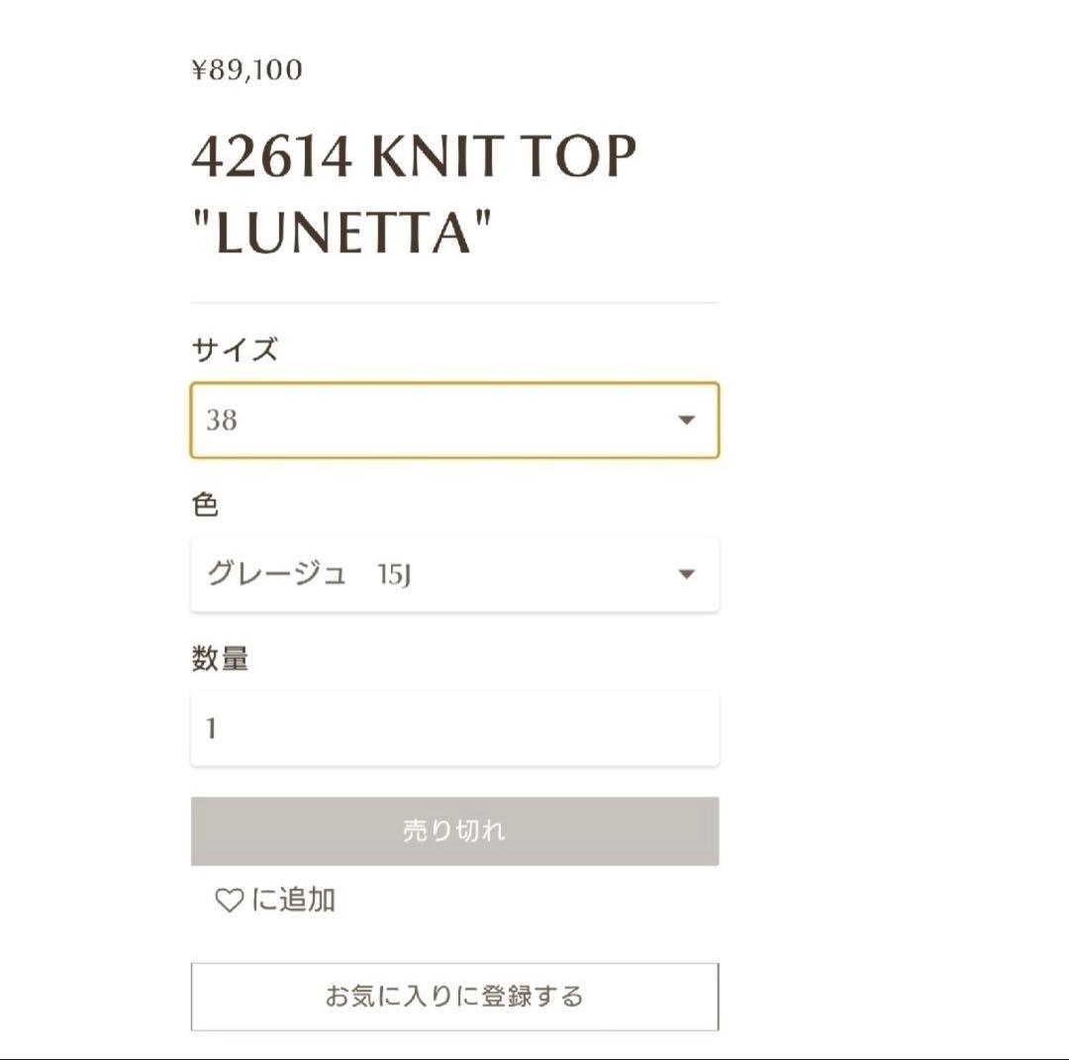The height and width of the screenshot is (1060, 1069).
Task: Click the 42614 KNIT TOP title
Action: (413, 157)
